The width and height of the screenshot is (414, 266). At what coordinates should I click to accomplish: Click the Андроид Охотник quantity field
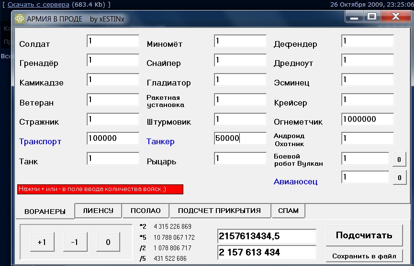(x=368, y=138)
